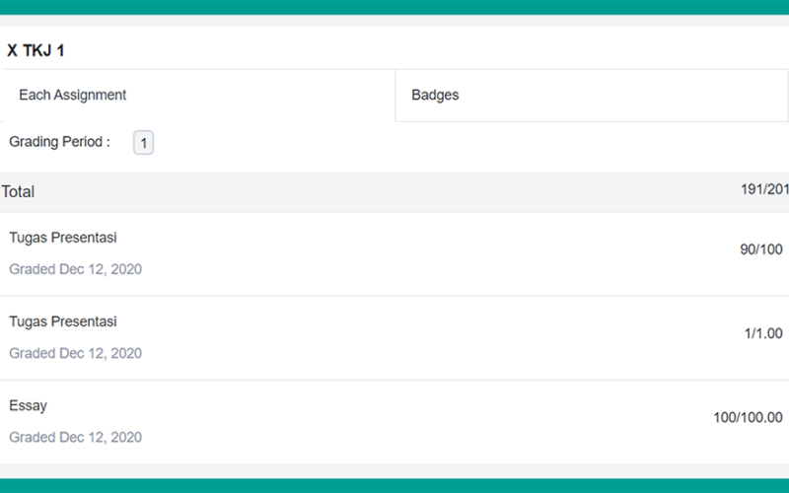Click graded date of the 90/100 assignment
The height and width of the screenshot is (493, 789).
click(x=76, y=269)
